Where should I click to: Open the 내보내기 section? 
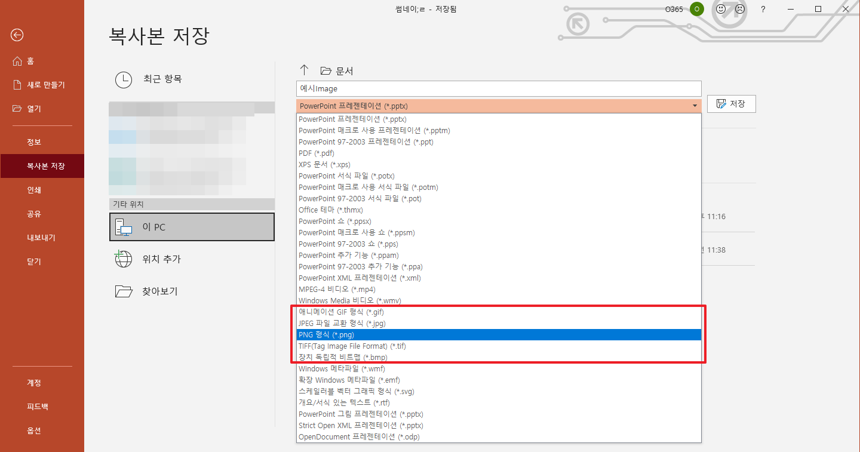[42, 238]
